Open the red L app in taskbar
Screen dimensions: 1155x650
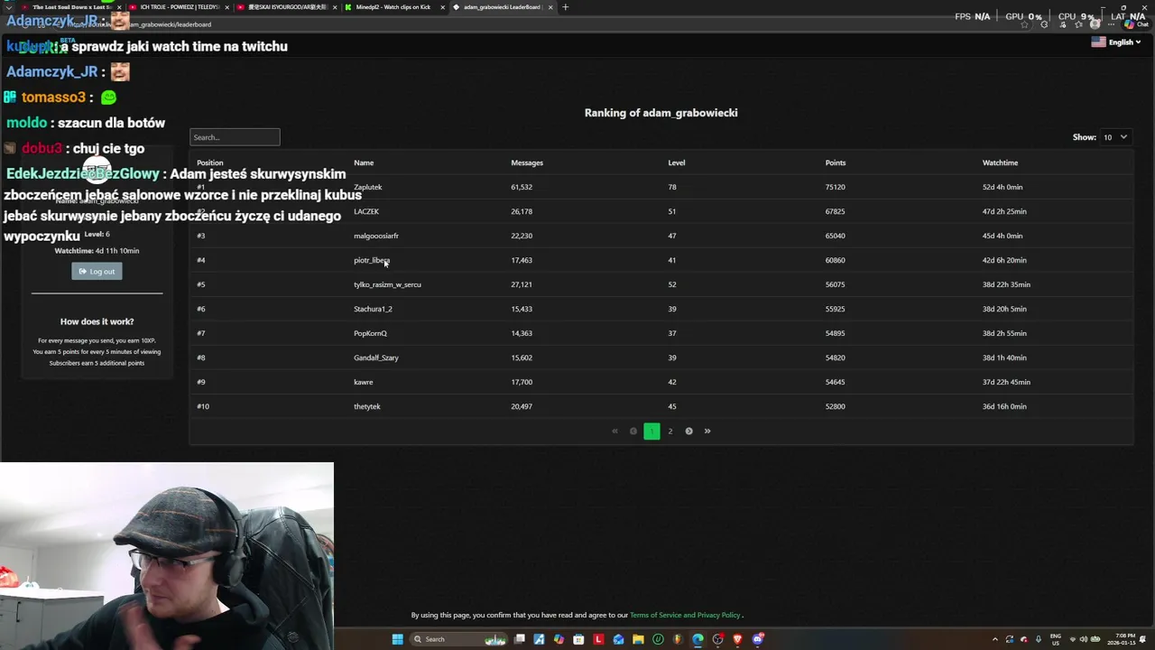click(598, 639)
